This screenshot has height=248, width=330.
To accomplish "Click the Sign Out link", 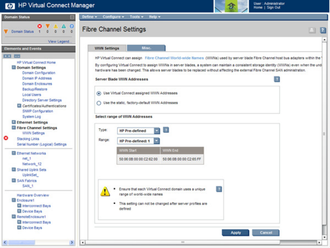I will [x=273, y=7].
